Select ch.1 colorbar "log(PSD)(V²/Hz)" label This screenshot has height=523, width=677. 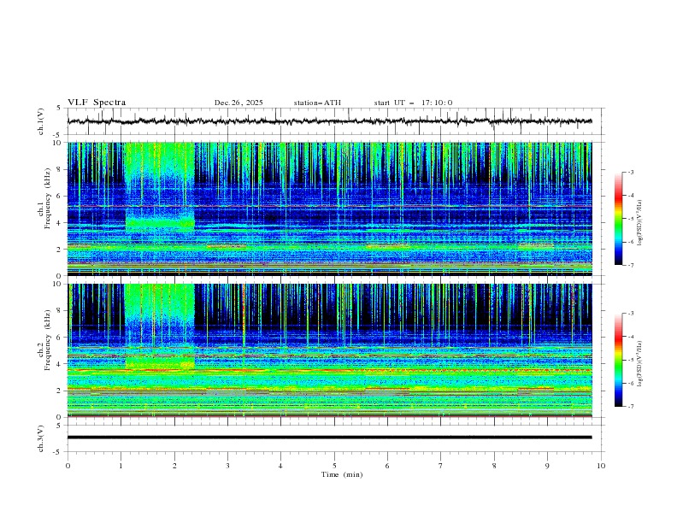coord(640,223)
